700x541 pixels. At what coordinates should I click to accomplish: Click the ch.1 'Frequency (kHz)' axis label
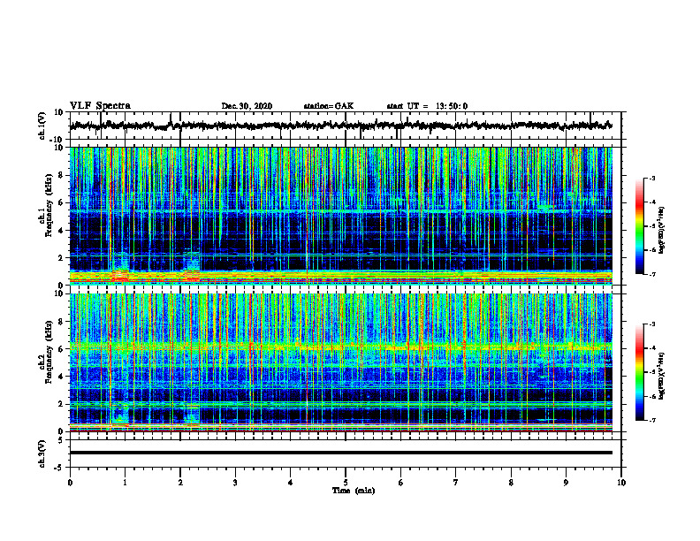(49, 206)
